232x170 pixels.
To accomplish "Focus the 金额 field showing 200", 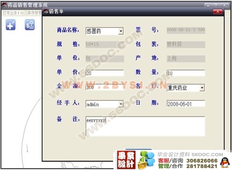I will point(105,87).
